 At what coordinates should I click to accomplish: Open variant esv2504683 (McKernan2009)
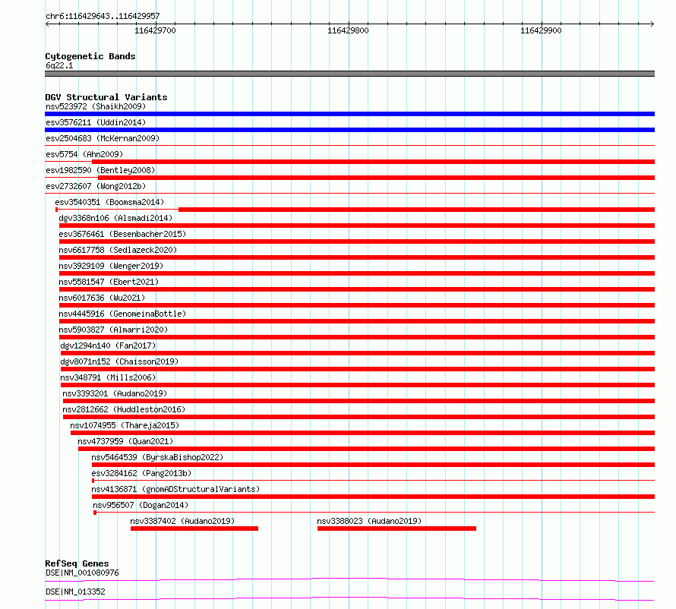[103, 138]
